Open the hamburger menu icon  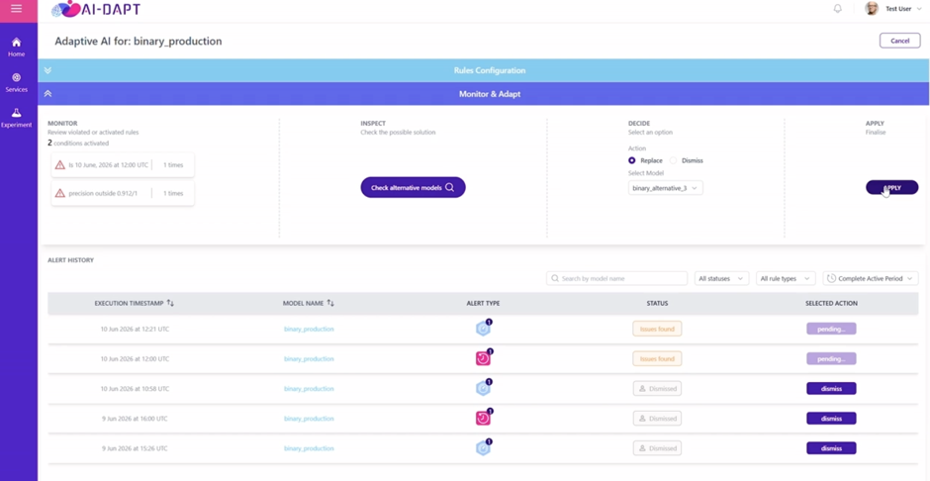(x=17, y=9)
